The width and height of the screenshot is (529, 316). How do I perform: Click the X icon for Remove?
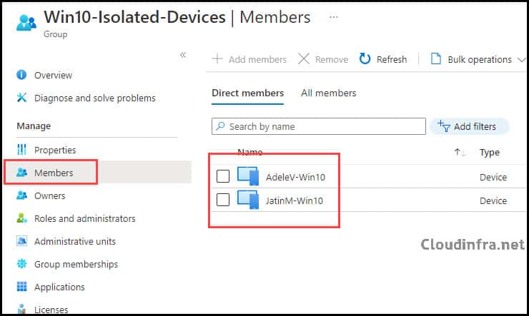click(x=304, y=59)
